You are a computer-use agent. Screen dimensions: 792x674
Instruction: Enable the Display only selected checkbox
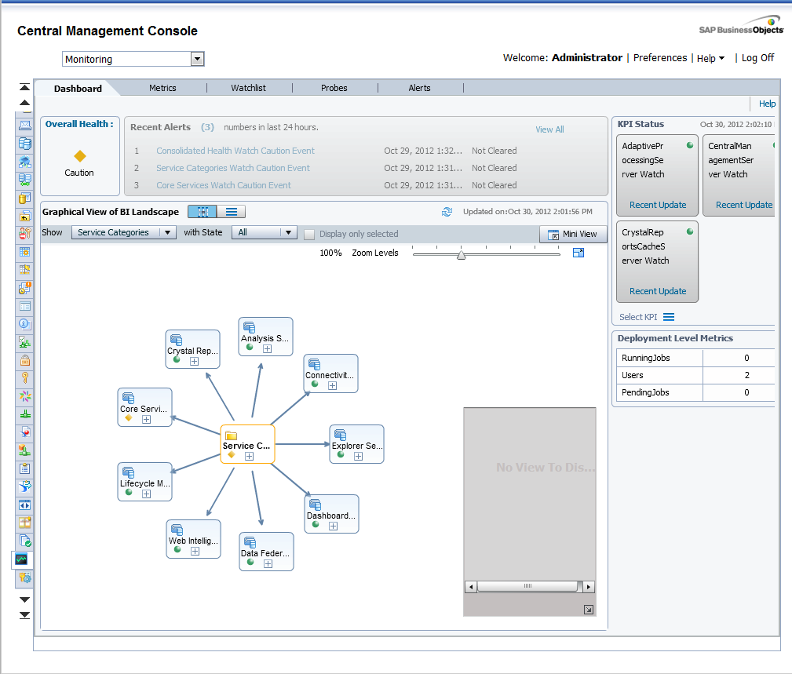coord(309,235)
